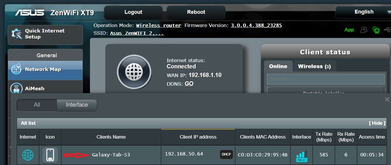Open AiMesh in the sidebar
Viewport: 391px width, 165px height.
pyautogui.click(x=45, y=89)
